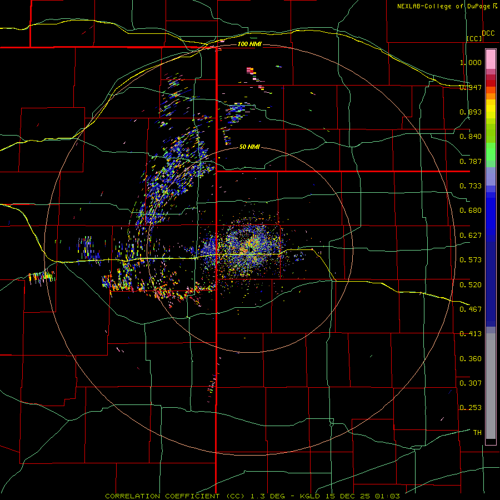Click the DCC label above the color scale

[488, 33]
